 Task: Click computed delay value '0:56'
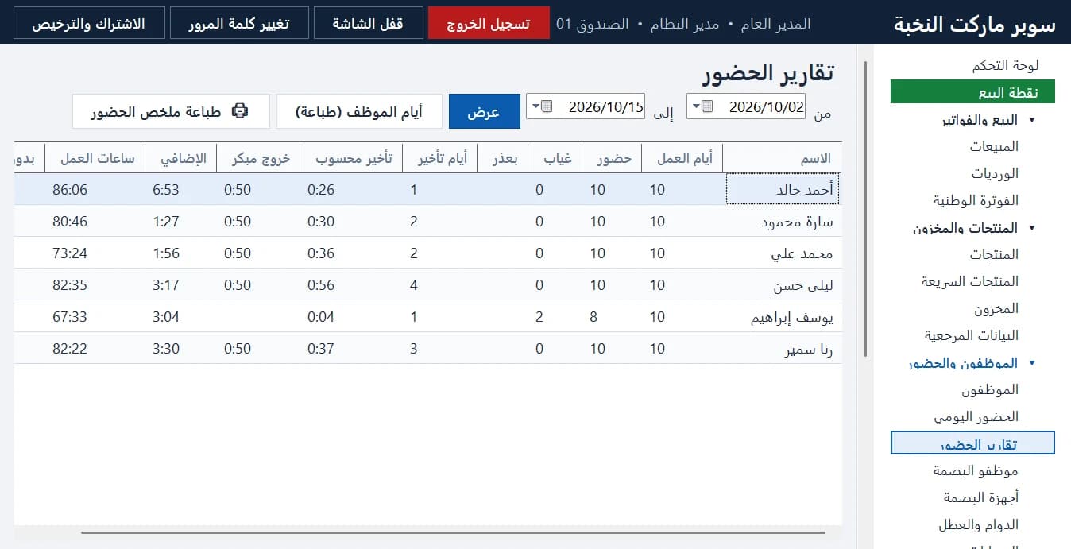tap(321, 285)
